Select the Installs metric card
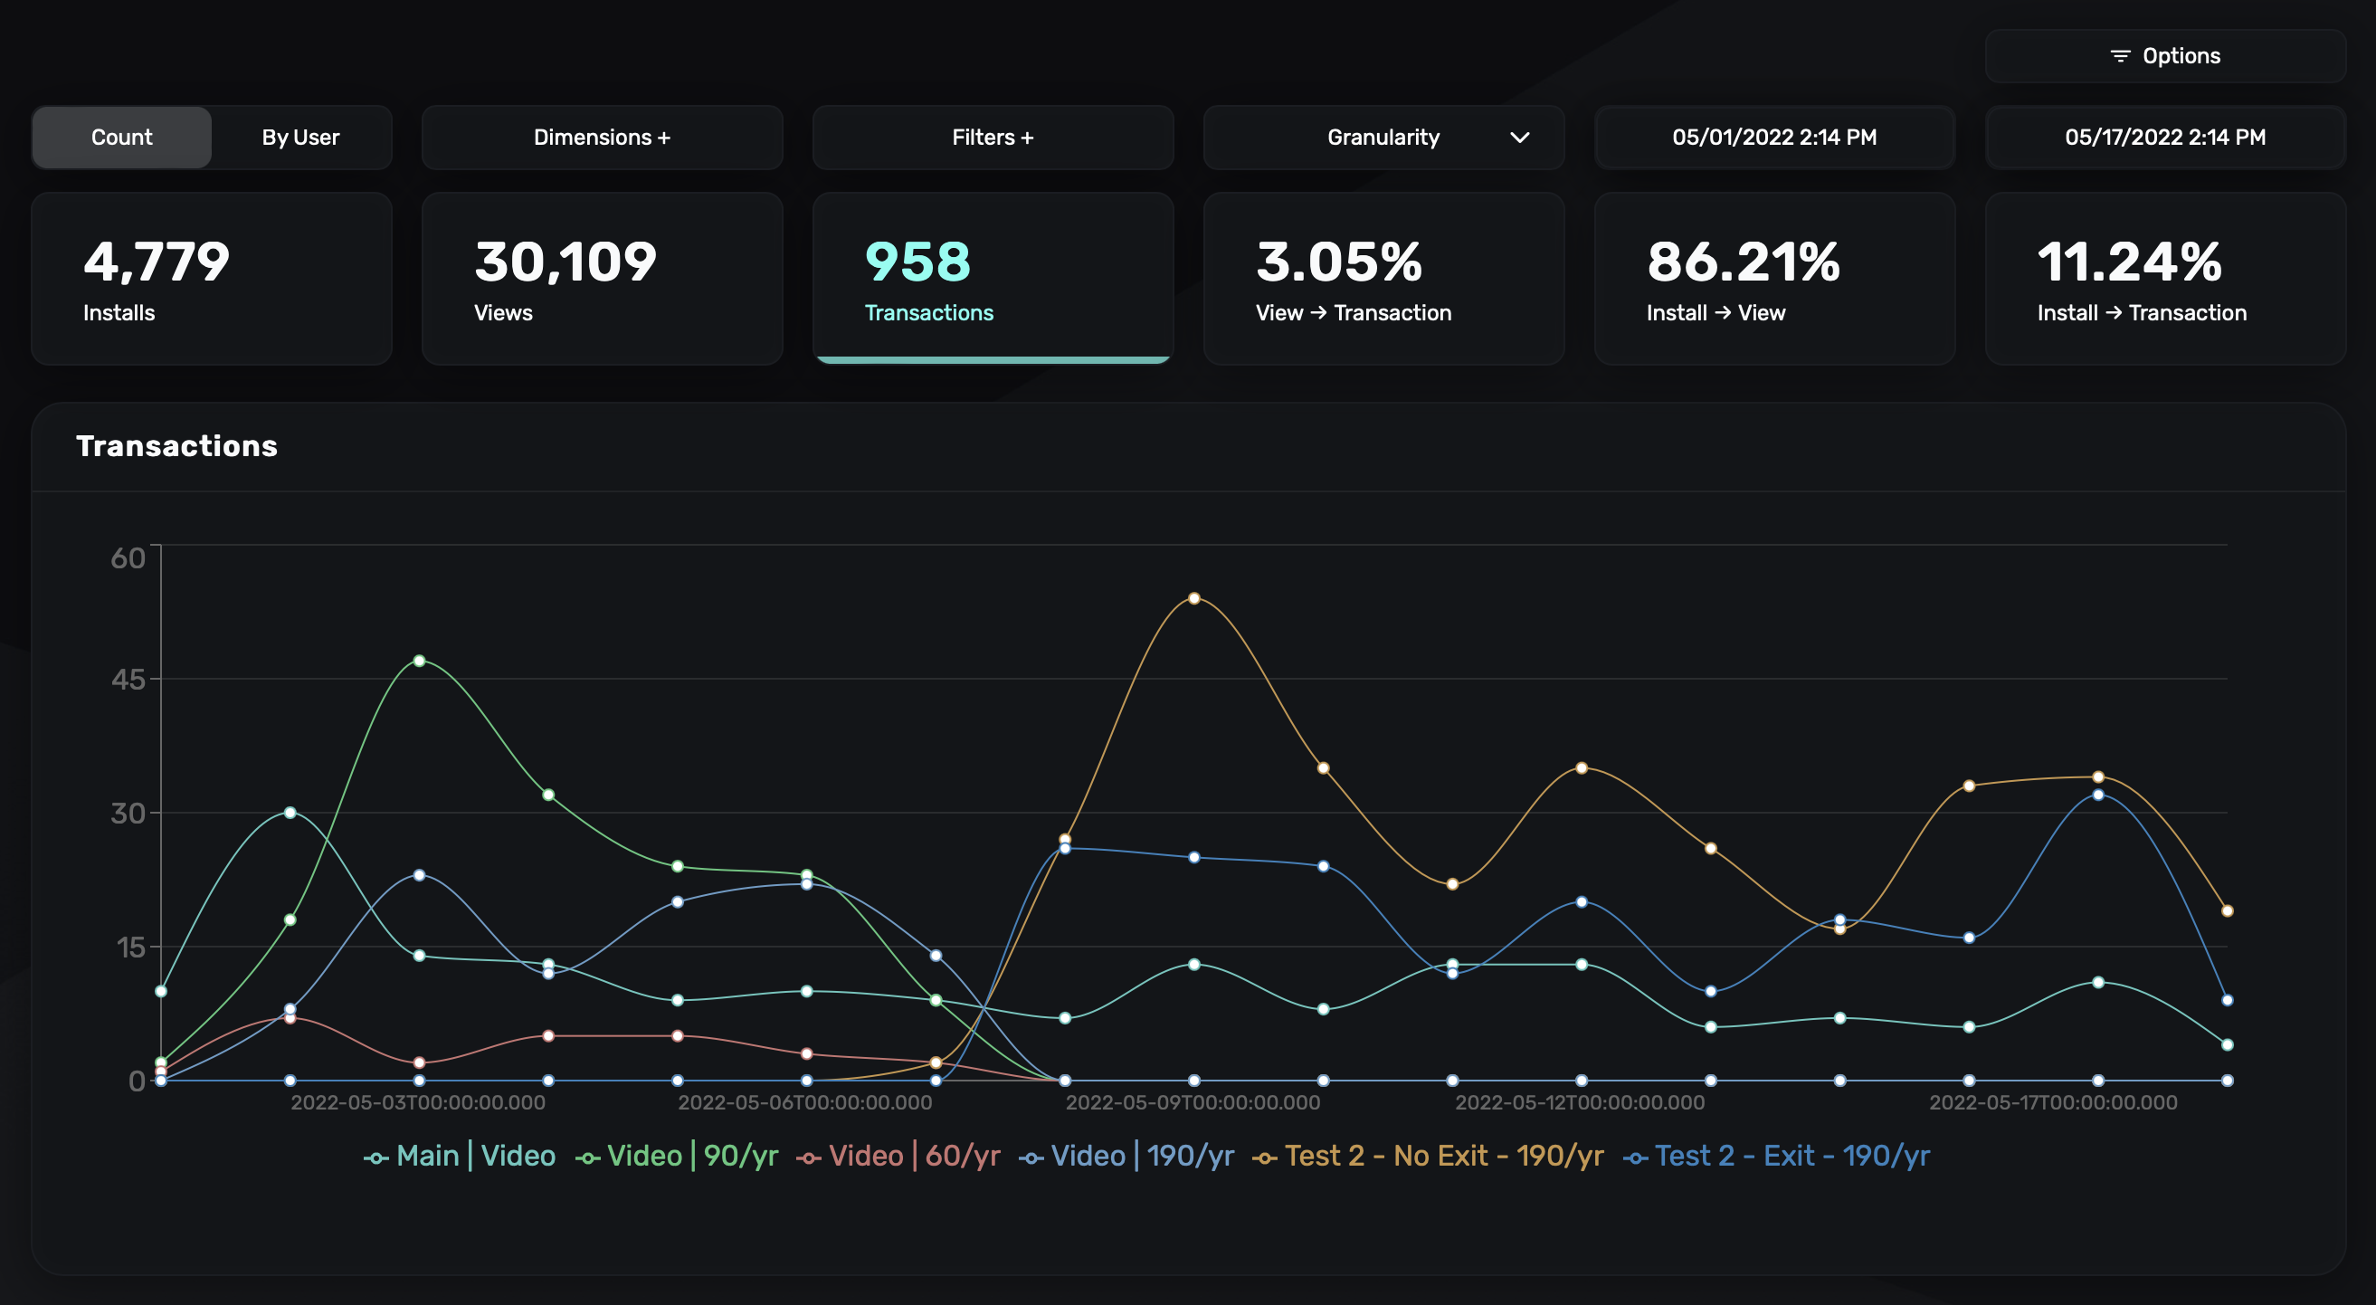The width and height of the screenshot is (2376, 1305). 211,278
